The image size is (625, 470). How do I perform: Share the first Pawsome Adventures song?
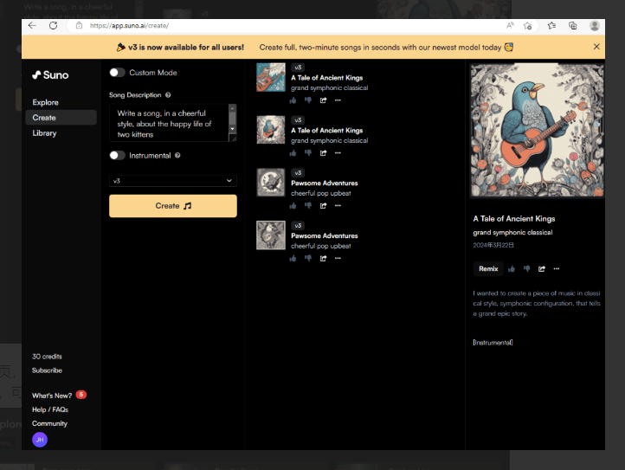(323, 205)
